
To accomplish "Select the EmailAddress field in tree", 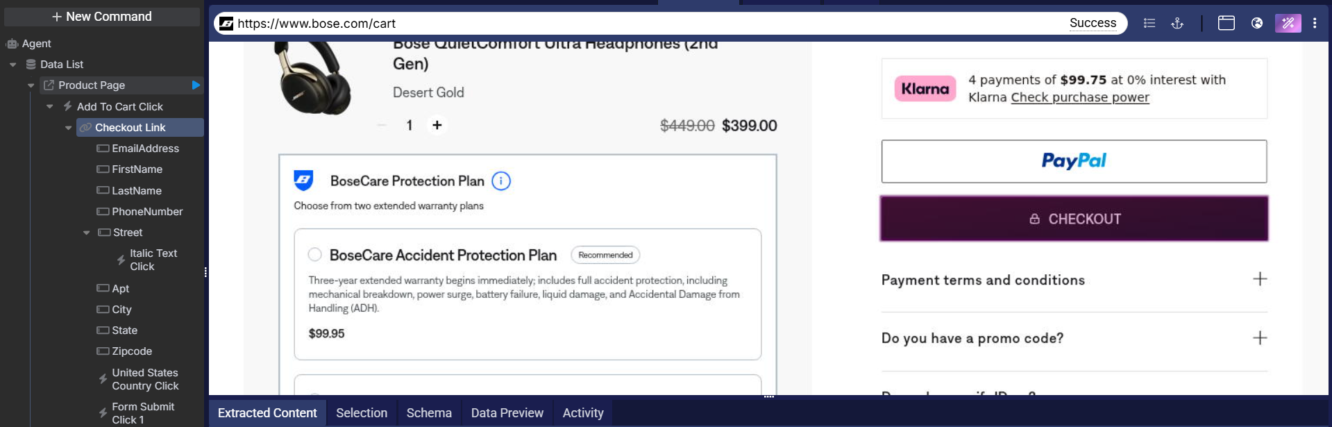I will (145, 149).
